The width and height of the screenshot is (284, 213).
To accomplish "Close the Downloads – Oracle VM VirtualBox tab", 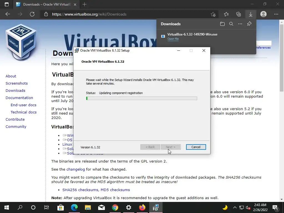I will (x=75, y=4).
